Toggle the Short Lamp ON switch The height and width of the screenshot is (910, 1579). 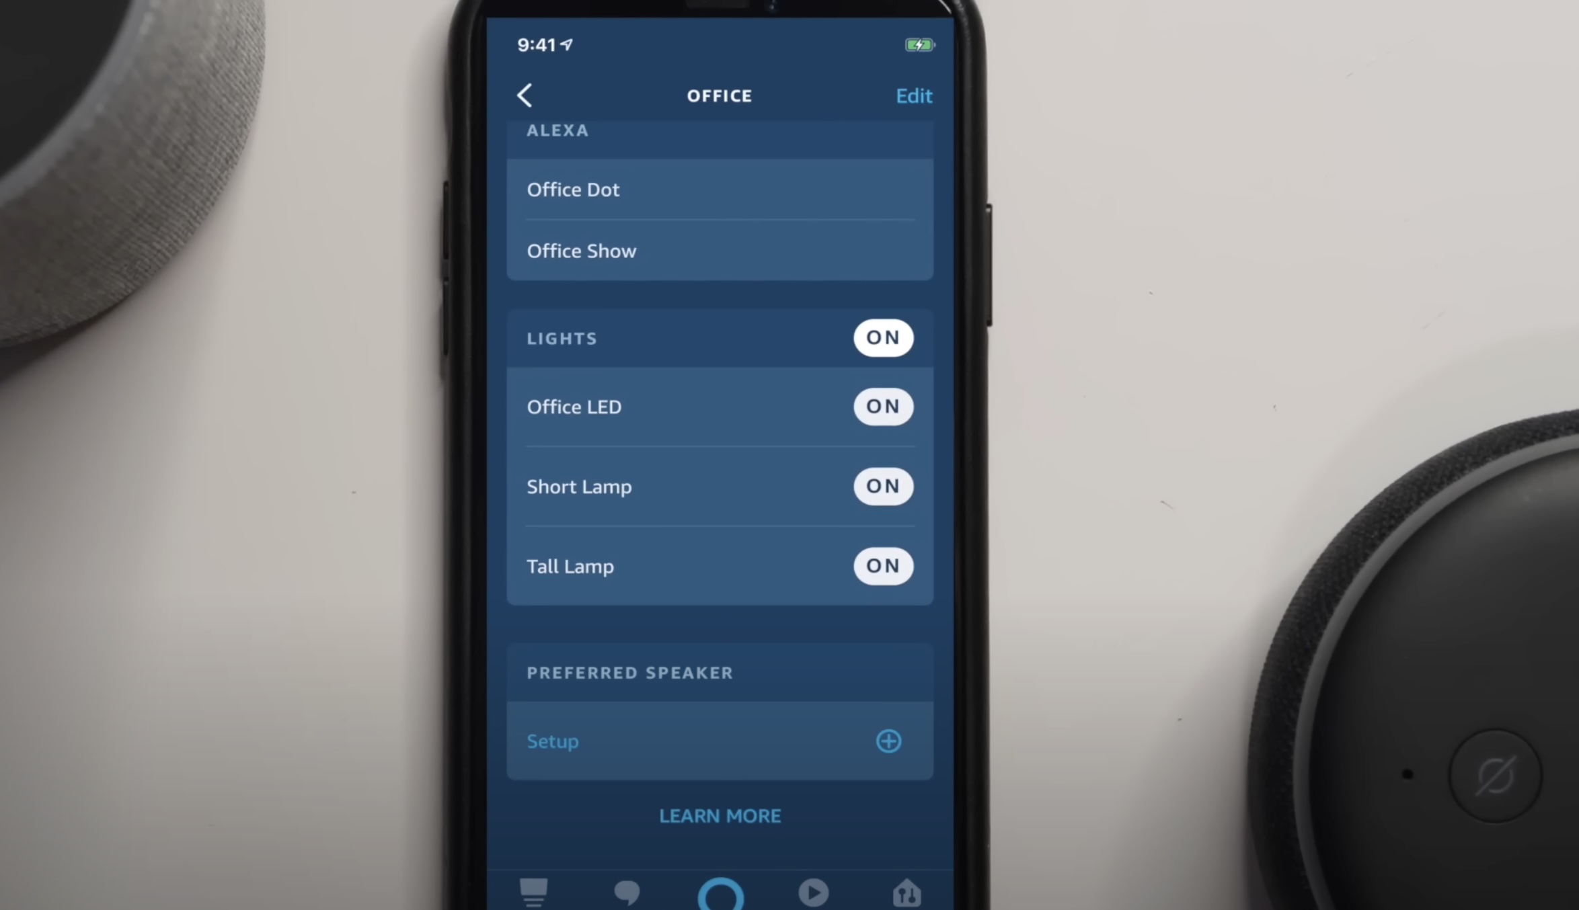pyautogui.click(x=880, y=485)
